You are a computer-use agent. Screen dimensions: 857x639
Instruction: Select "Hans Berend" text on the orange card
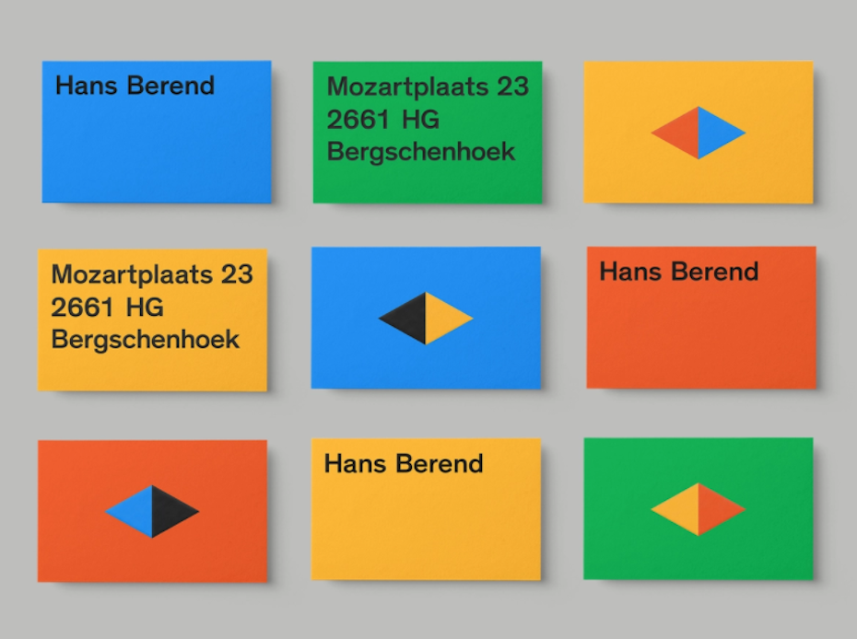(679, 272)
